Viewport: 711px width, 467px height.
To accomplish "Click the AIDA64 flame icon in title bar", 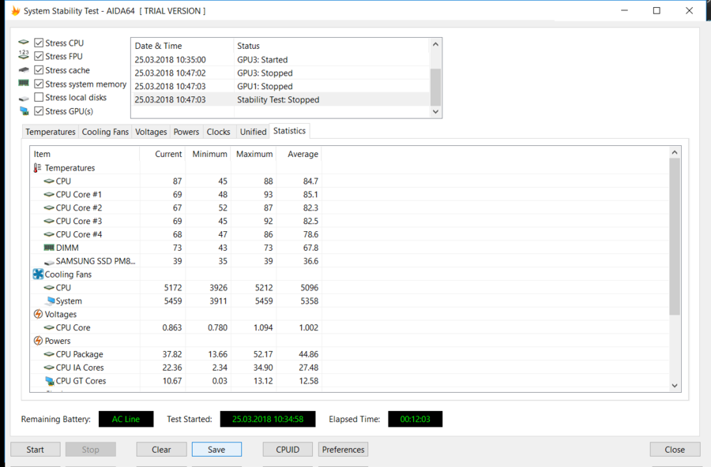I will [16, 10].
